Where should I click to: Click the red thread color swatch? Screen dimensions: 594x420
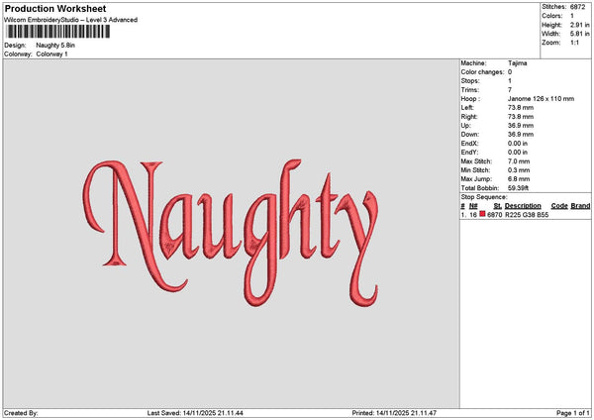(x=482, y=214)
